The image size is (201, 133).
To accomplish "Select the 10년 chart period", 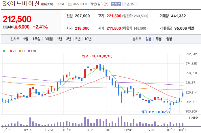I will pyautogui.click(x=88, y=39).
